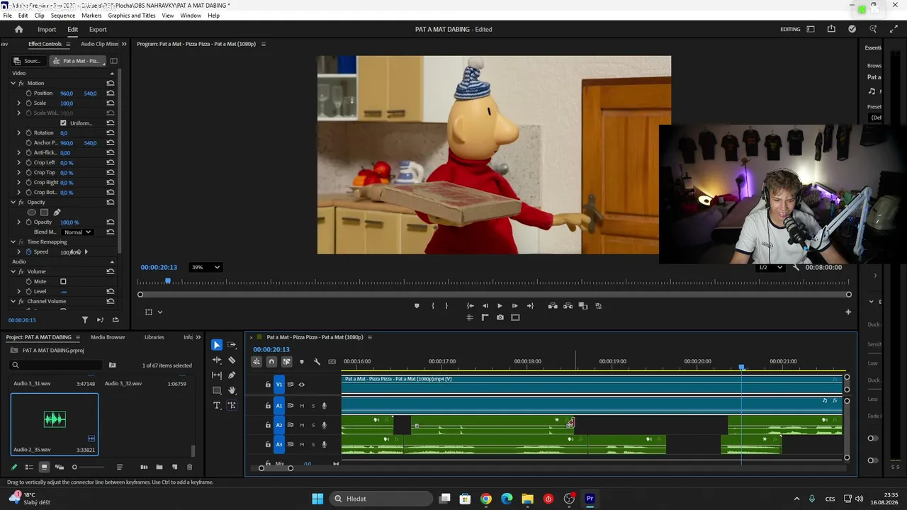
Task: Click the Mark In button
Action: [x=432, y=306]
